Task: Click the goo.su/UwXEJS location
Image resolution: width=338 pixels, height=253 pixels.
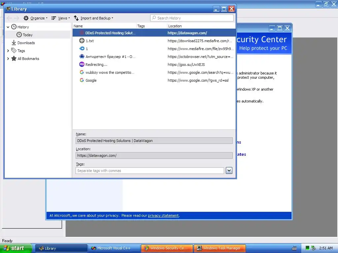Action: [186, 65]
